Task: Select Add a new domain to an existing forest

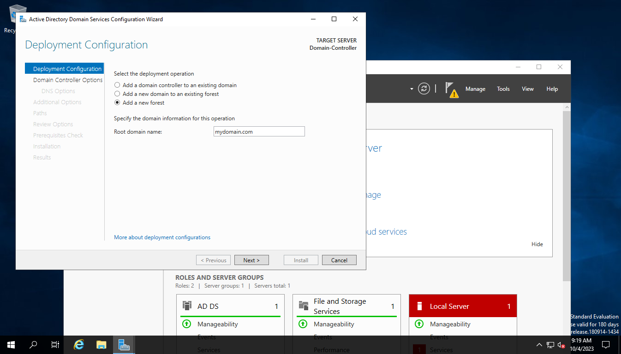Action: pyautogui.click(x=117, y=94)
